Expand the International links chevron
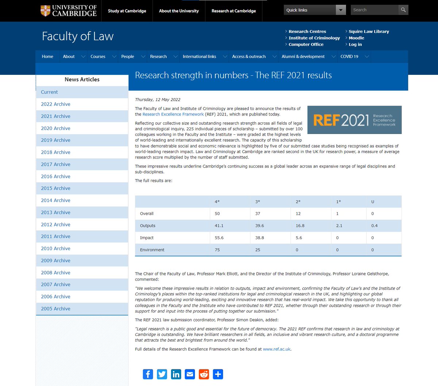 [x=225, y=57]
